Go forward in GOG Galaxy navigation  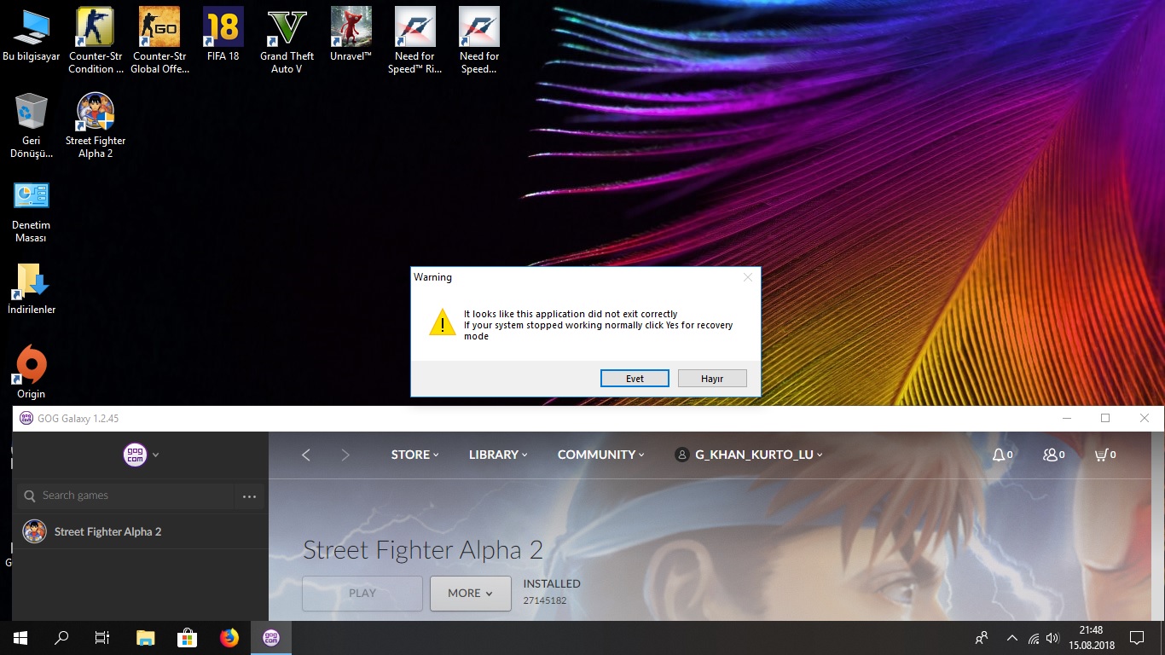coord(345,455)
